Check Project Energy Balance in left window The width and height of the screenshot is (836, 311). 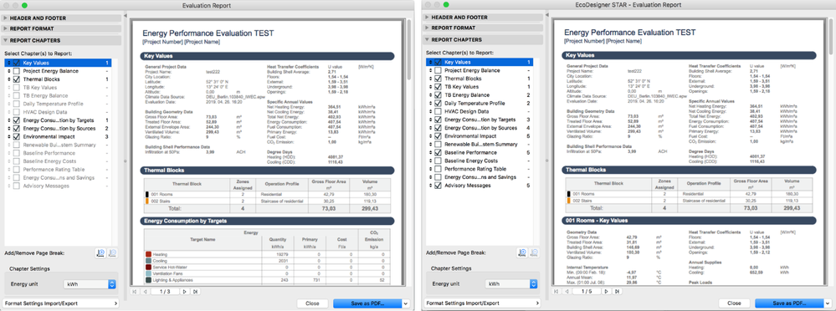17,71
